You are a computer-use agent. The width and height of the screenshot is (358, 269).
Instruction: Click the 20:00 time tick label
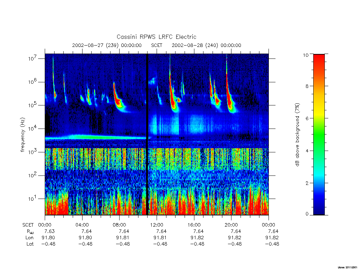[231, 225]
